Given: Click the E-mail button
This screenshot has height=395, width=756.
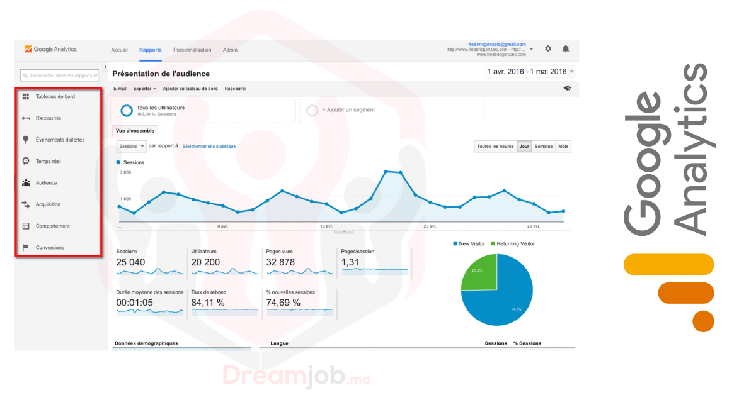Looking at the screenshot, I should coord(120,89).
